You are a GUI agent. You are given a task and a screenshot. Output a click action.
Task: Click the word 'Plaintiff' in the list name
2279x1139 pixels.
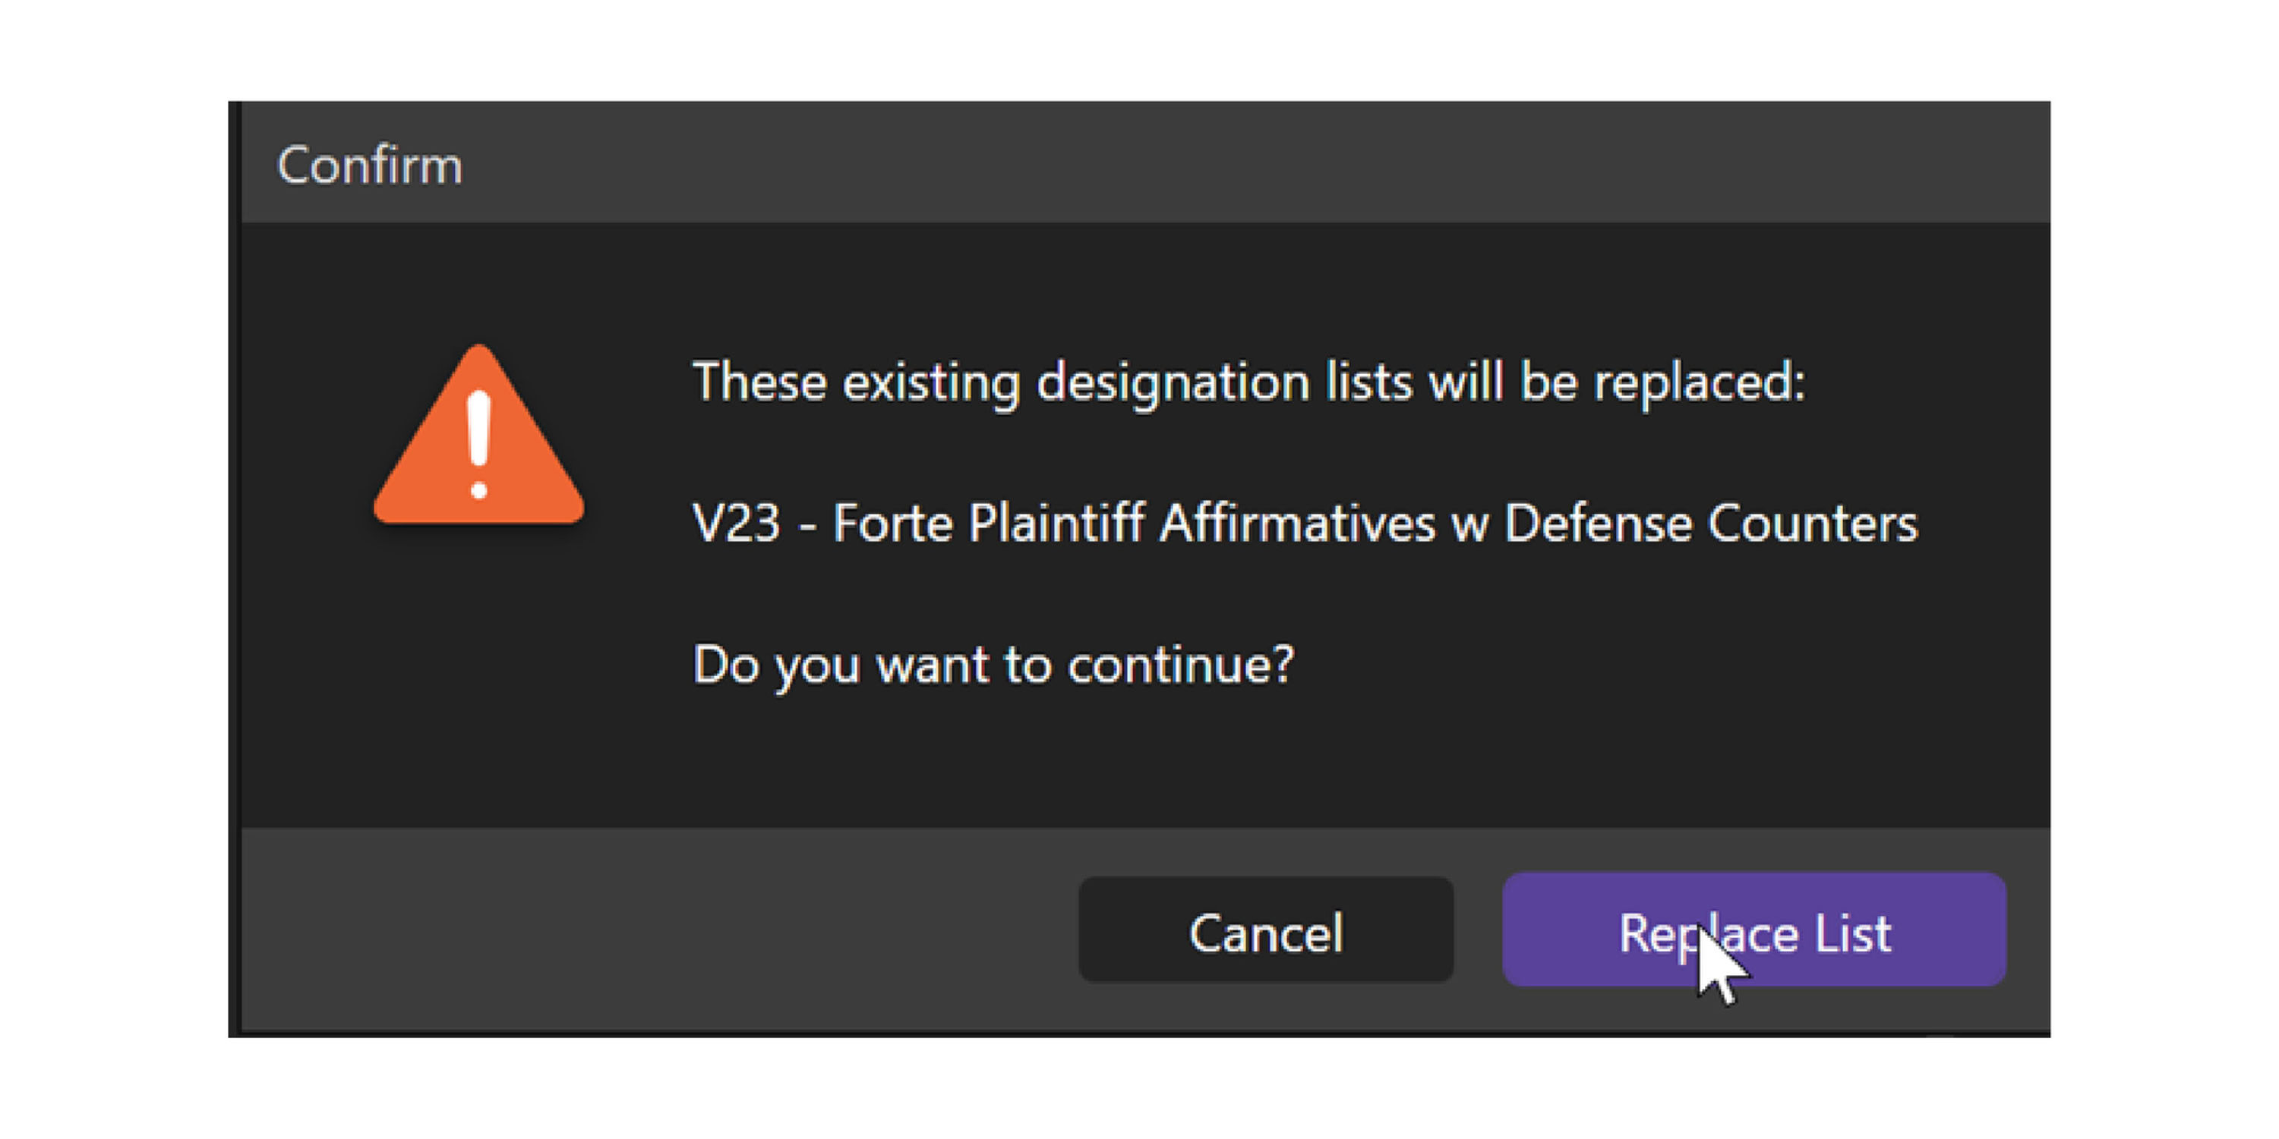click(x=1056, y=523)
